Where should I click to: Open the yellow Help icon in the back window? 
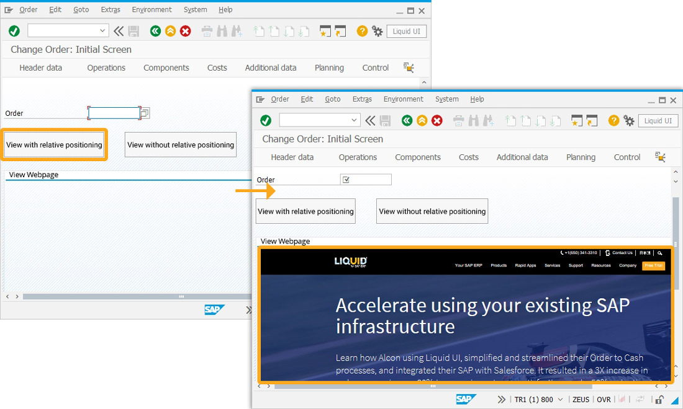click(362, 31)
